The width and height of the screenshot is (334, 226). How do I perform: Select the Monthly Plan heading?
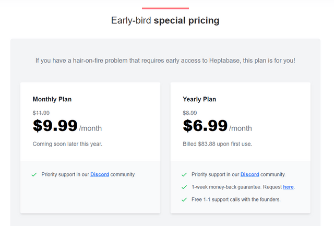pyautogui.click(x=52, y=99)
